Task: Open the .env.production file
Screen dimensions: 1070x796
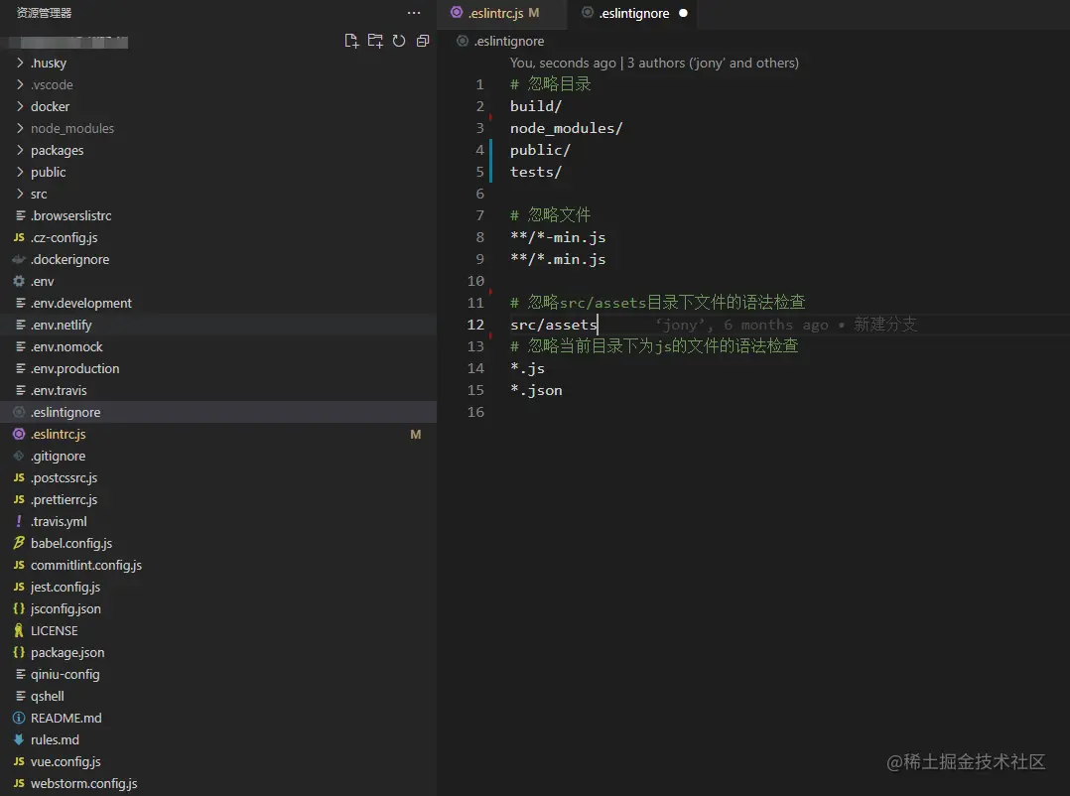Action: click(218, 368)
